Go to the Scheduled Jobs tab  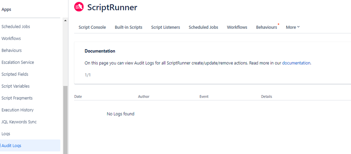203,27
